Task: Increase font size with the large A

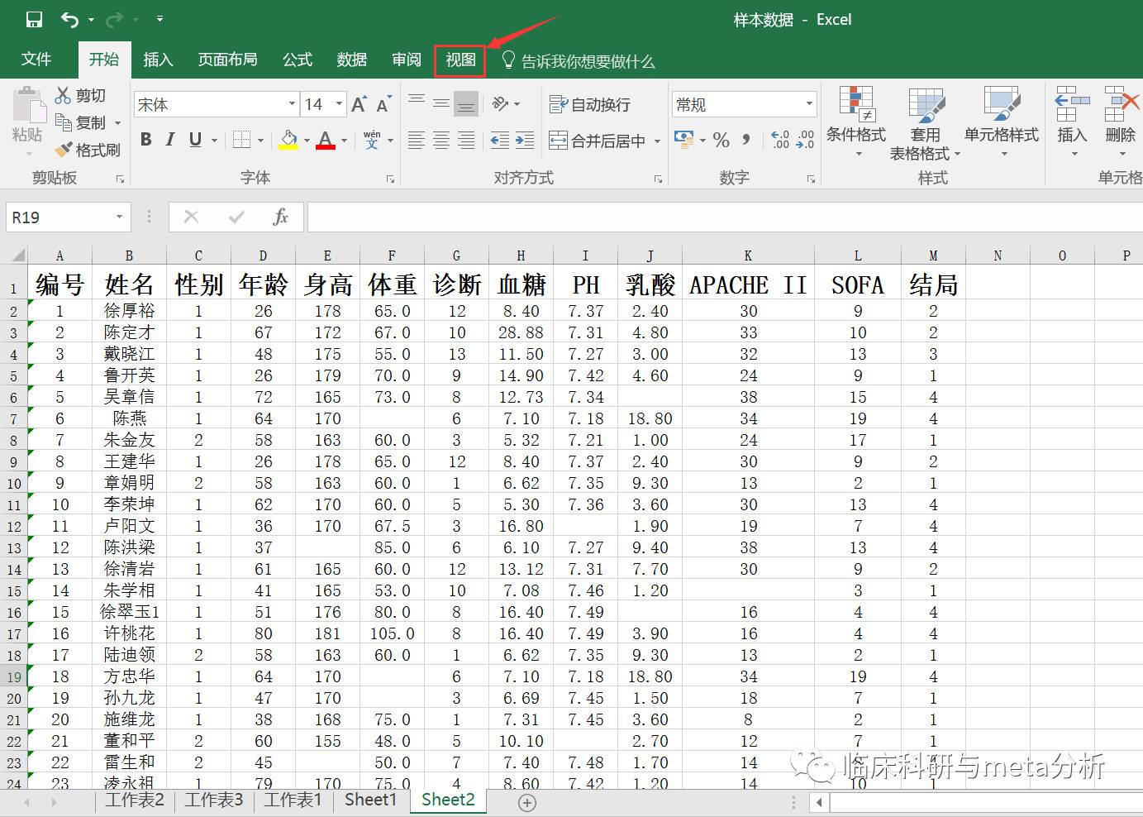Action: [359, 104]
